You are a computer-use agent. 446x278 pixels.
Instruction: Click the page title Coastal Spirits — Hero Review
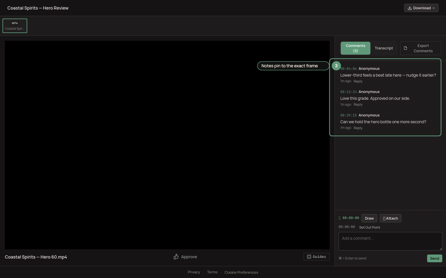point(38,8)
